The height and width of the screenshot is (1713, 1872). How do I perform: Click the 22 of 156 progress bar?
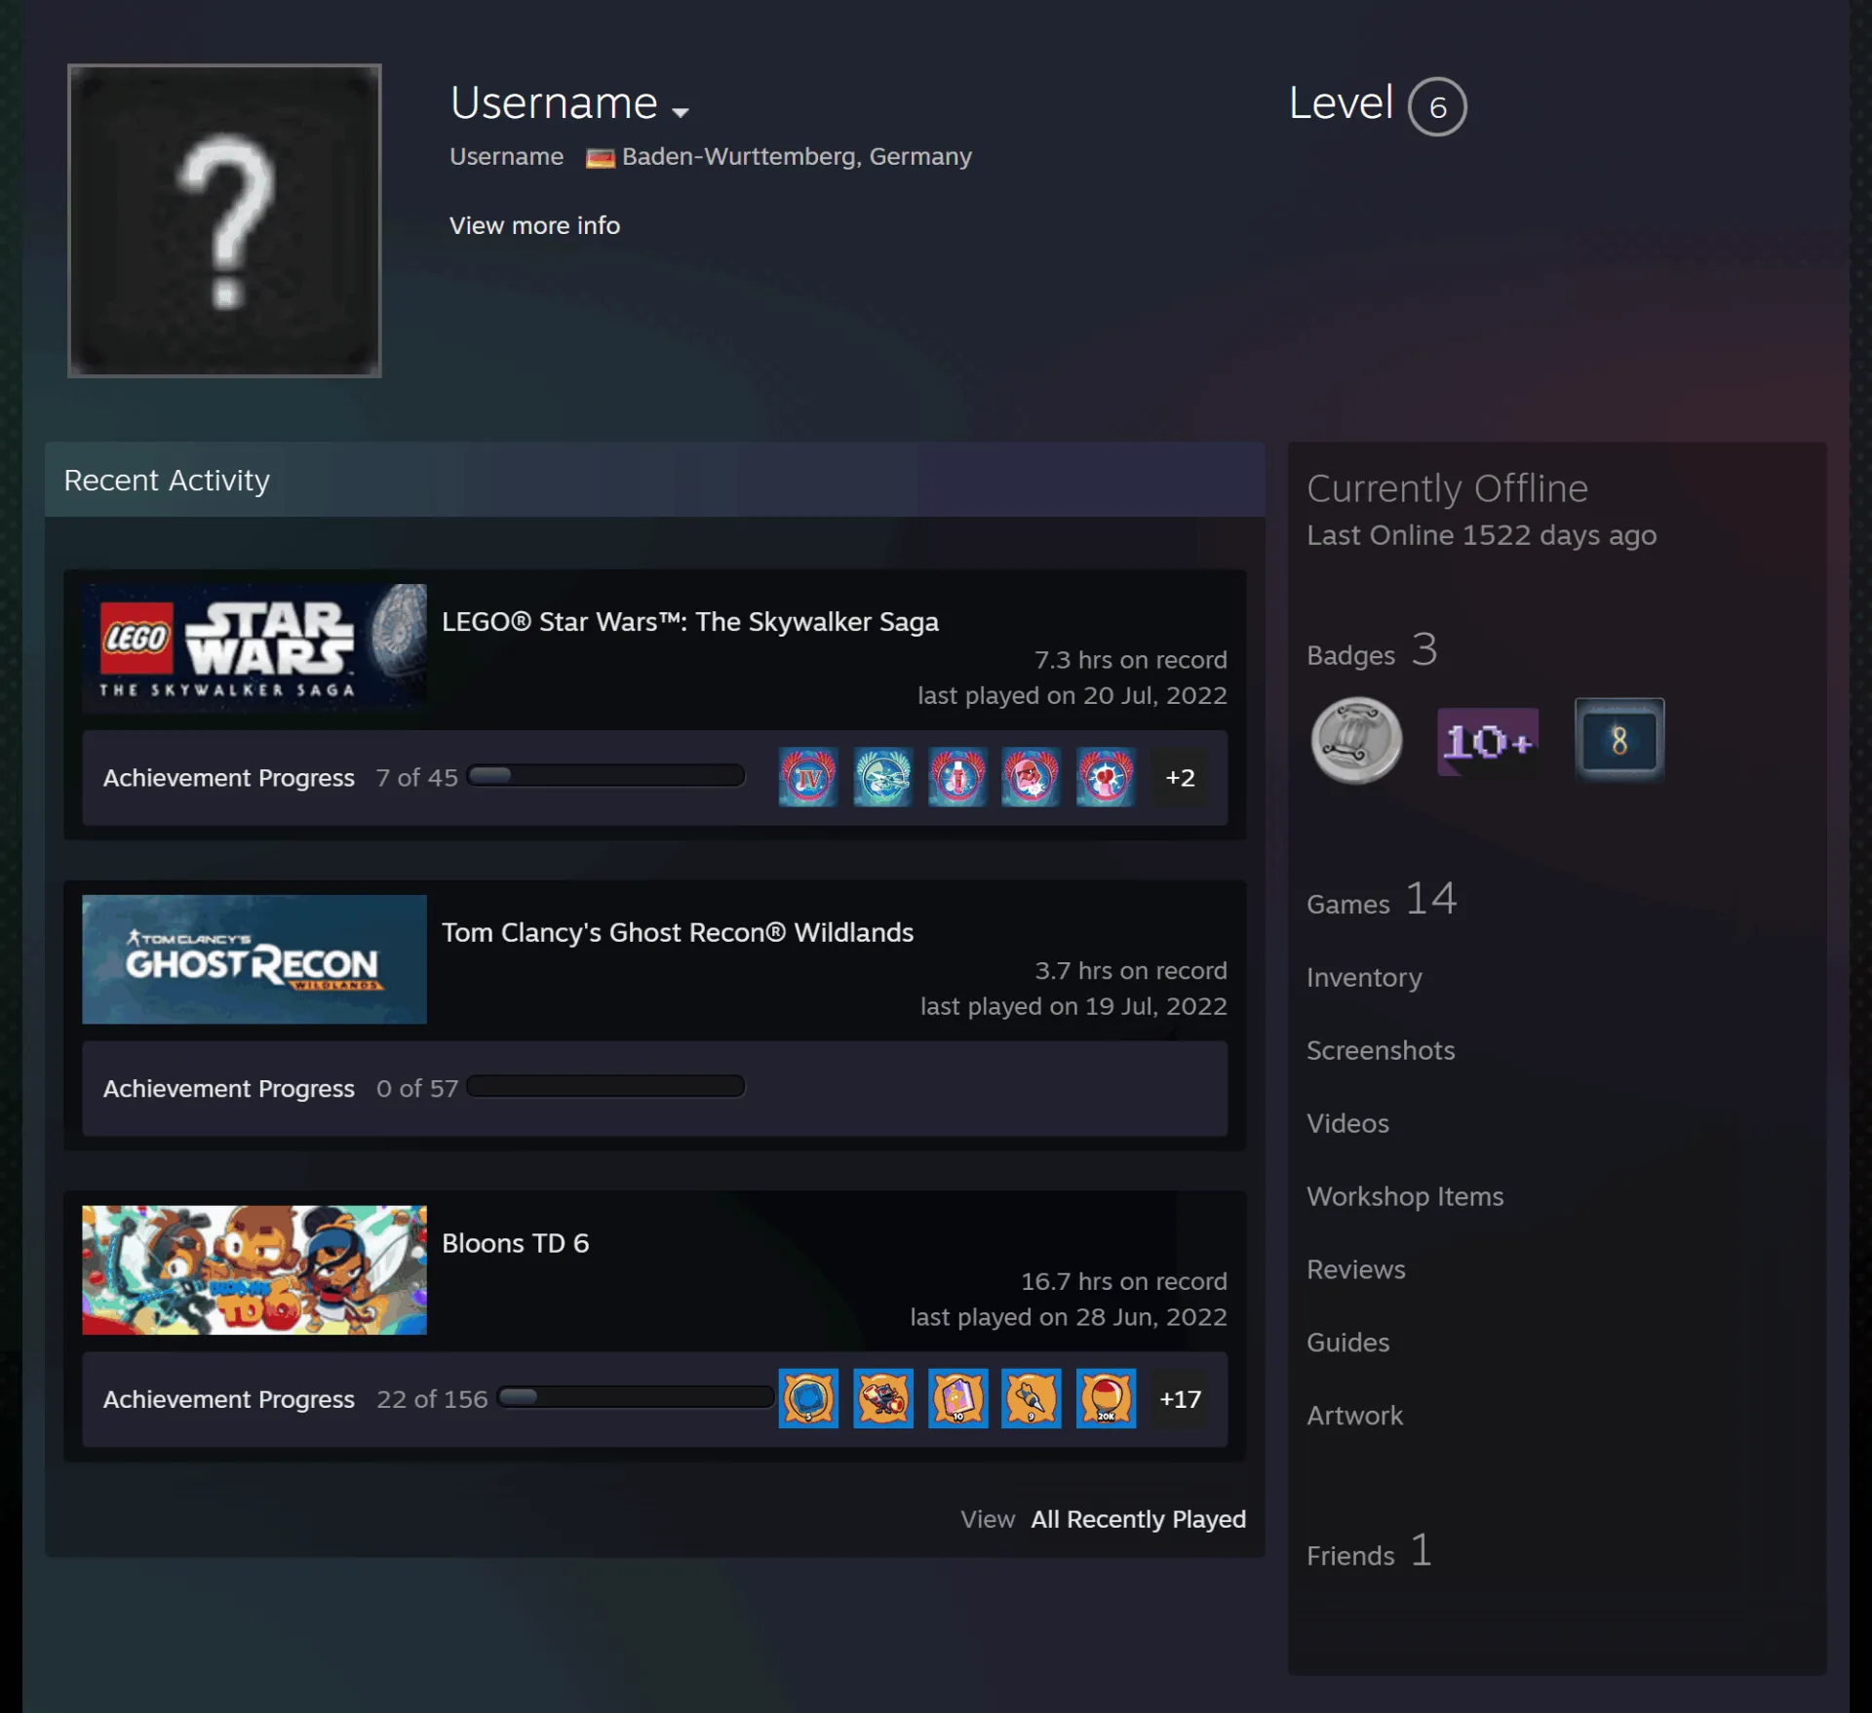click(x=636, y=1397)
